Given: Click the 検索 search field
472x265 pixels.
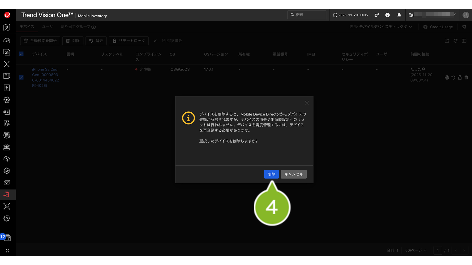Looking at the screenshot, I should coord(307,15).
